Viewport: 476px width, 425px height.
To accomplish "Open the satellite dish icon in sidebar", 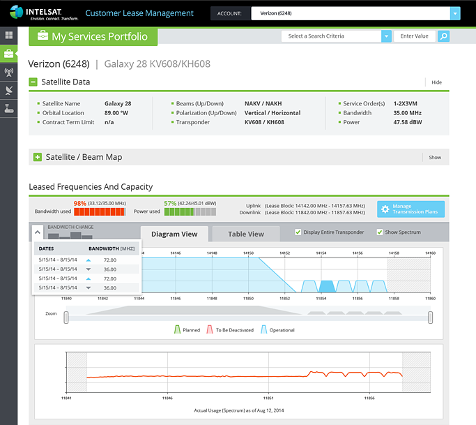I will pos(9,91).
